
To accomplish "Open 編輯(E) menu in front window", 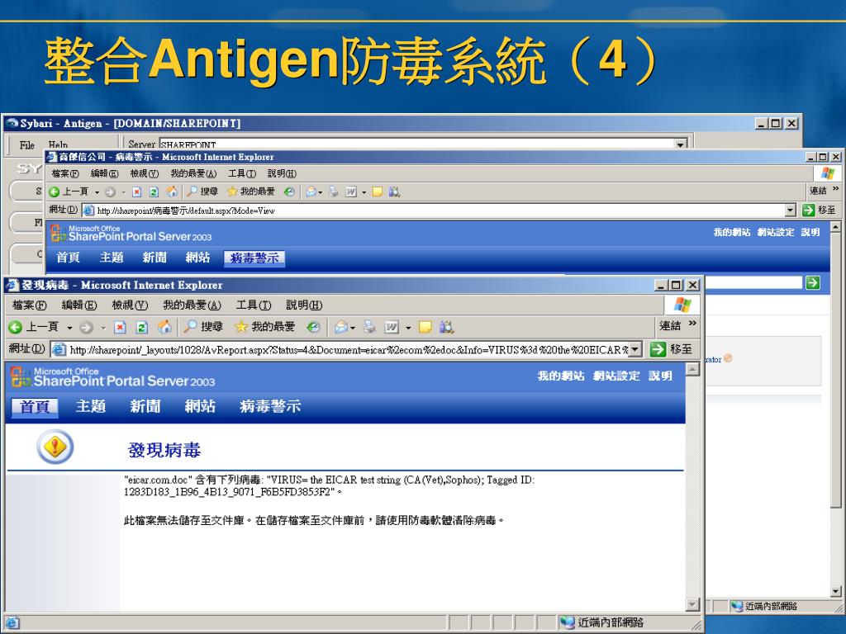I will tap(78, 305).
